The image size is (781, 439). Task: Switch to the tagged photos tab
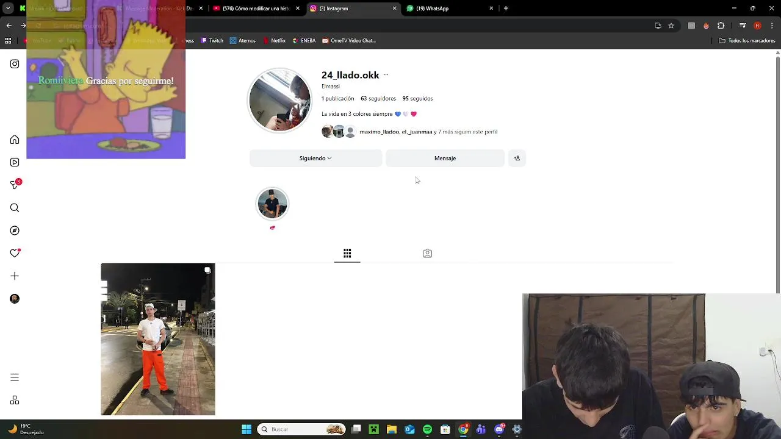tap(427, 253)
